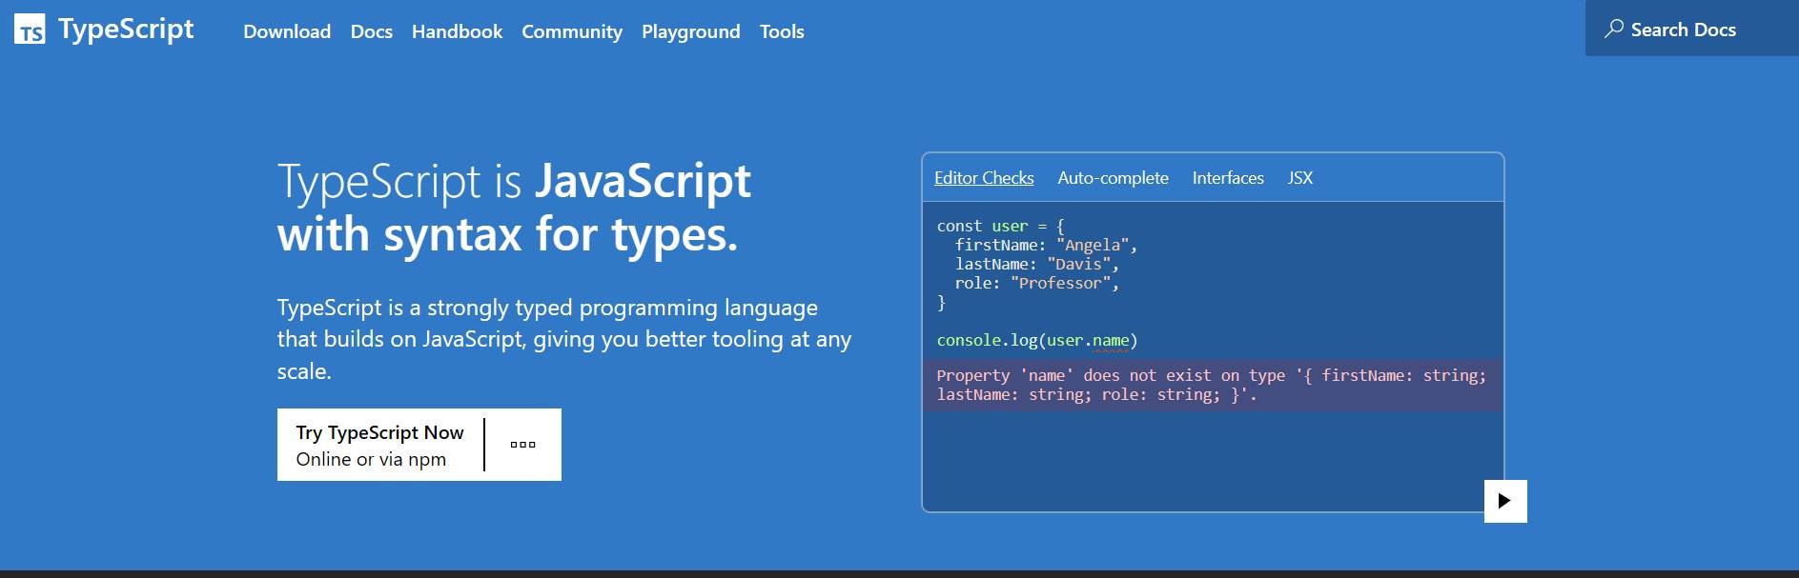This screenshot has height=578, width=1799.
Task: Focus the Search Docs field
Action: tap(1691, 29)
